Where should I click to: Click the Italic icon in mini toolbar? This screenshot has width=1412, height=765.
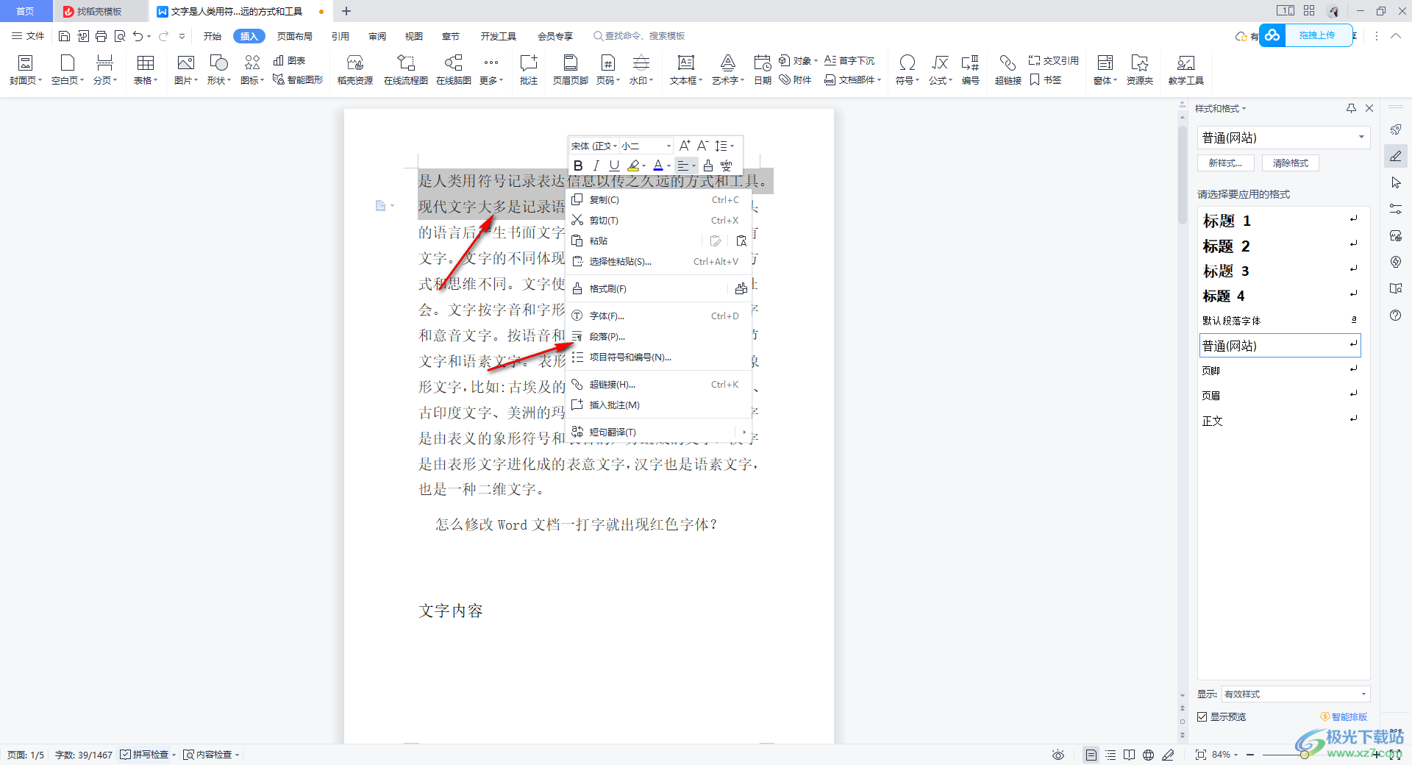pyautogui.click(x=596, y=166)
